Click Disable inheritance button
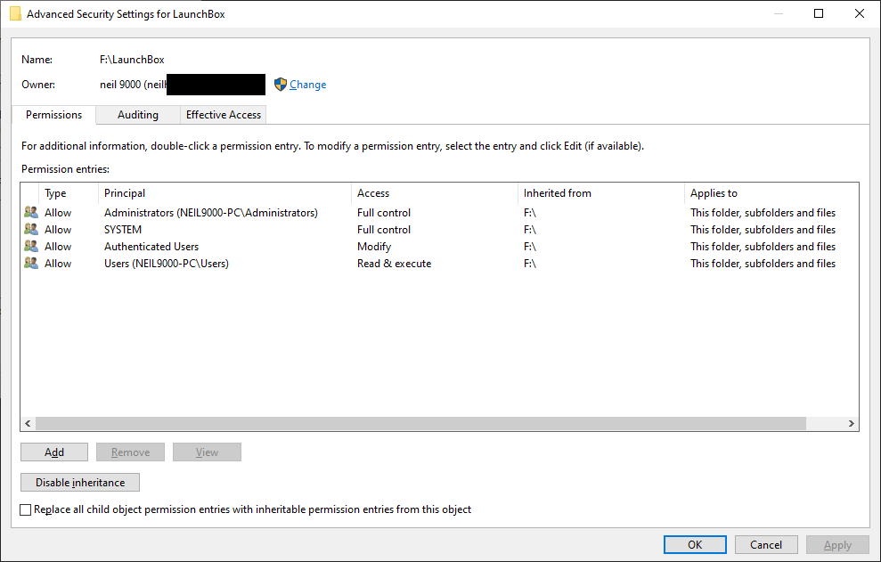 [x=80, y=483]
